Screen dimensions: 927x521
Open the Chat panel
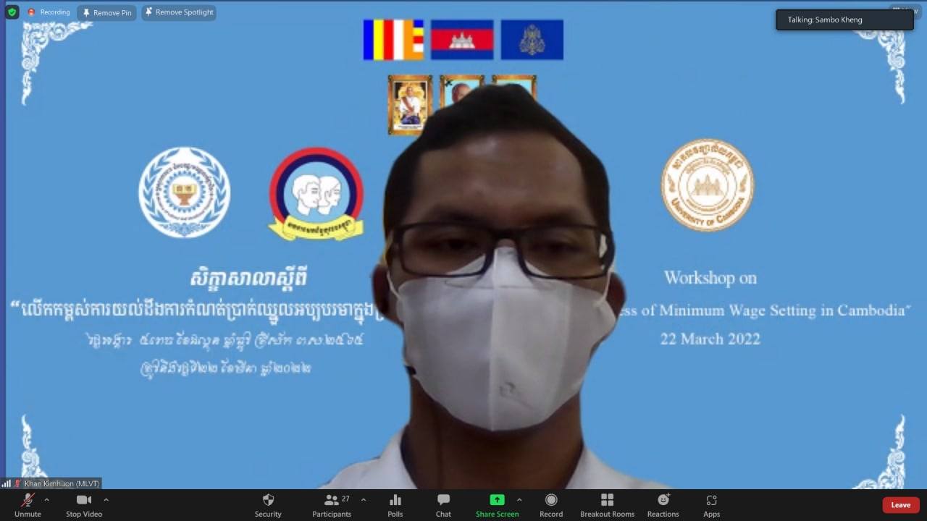[443, 504]
